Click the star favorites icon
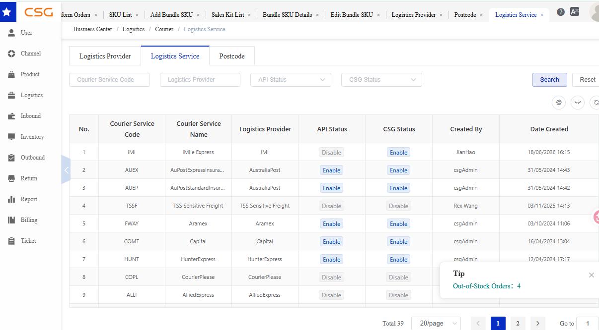Viewport: 599px width, 330px height. pos(6,12)
